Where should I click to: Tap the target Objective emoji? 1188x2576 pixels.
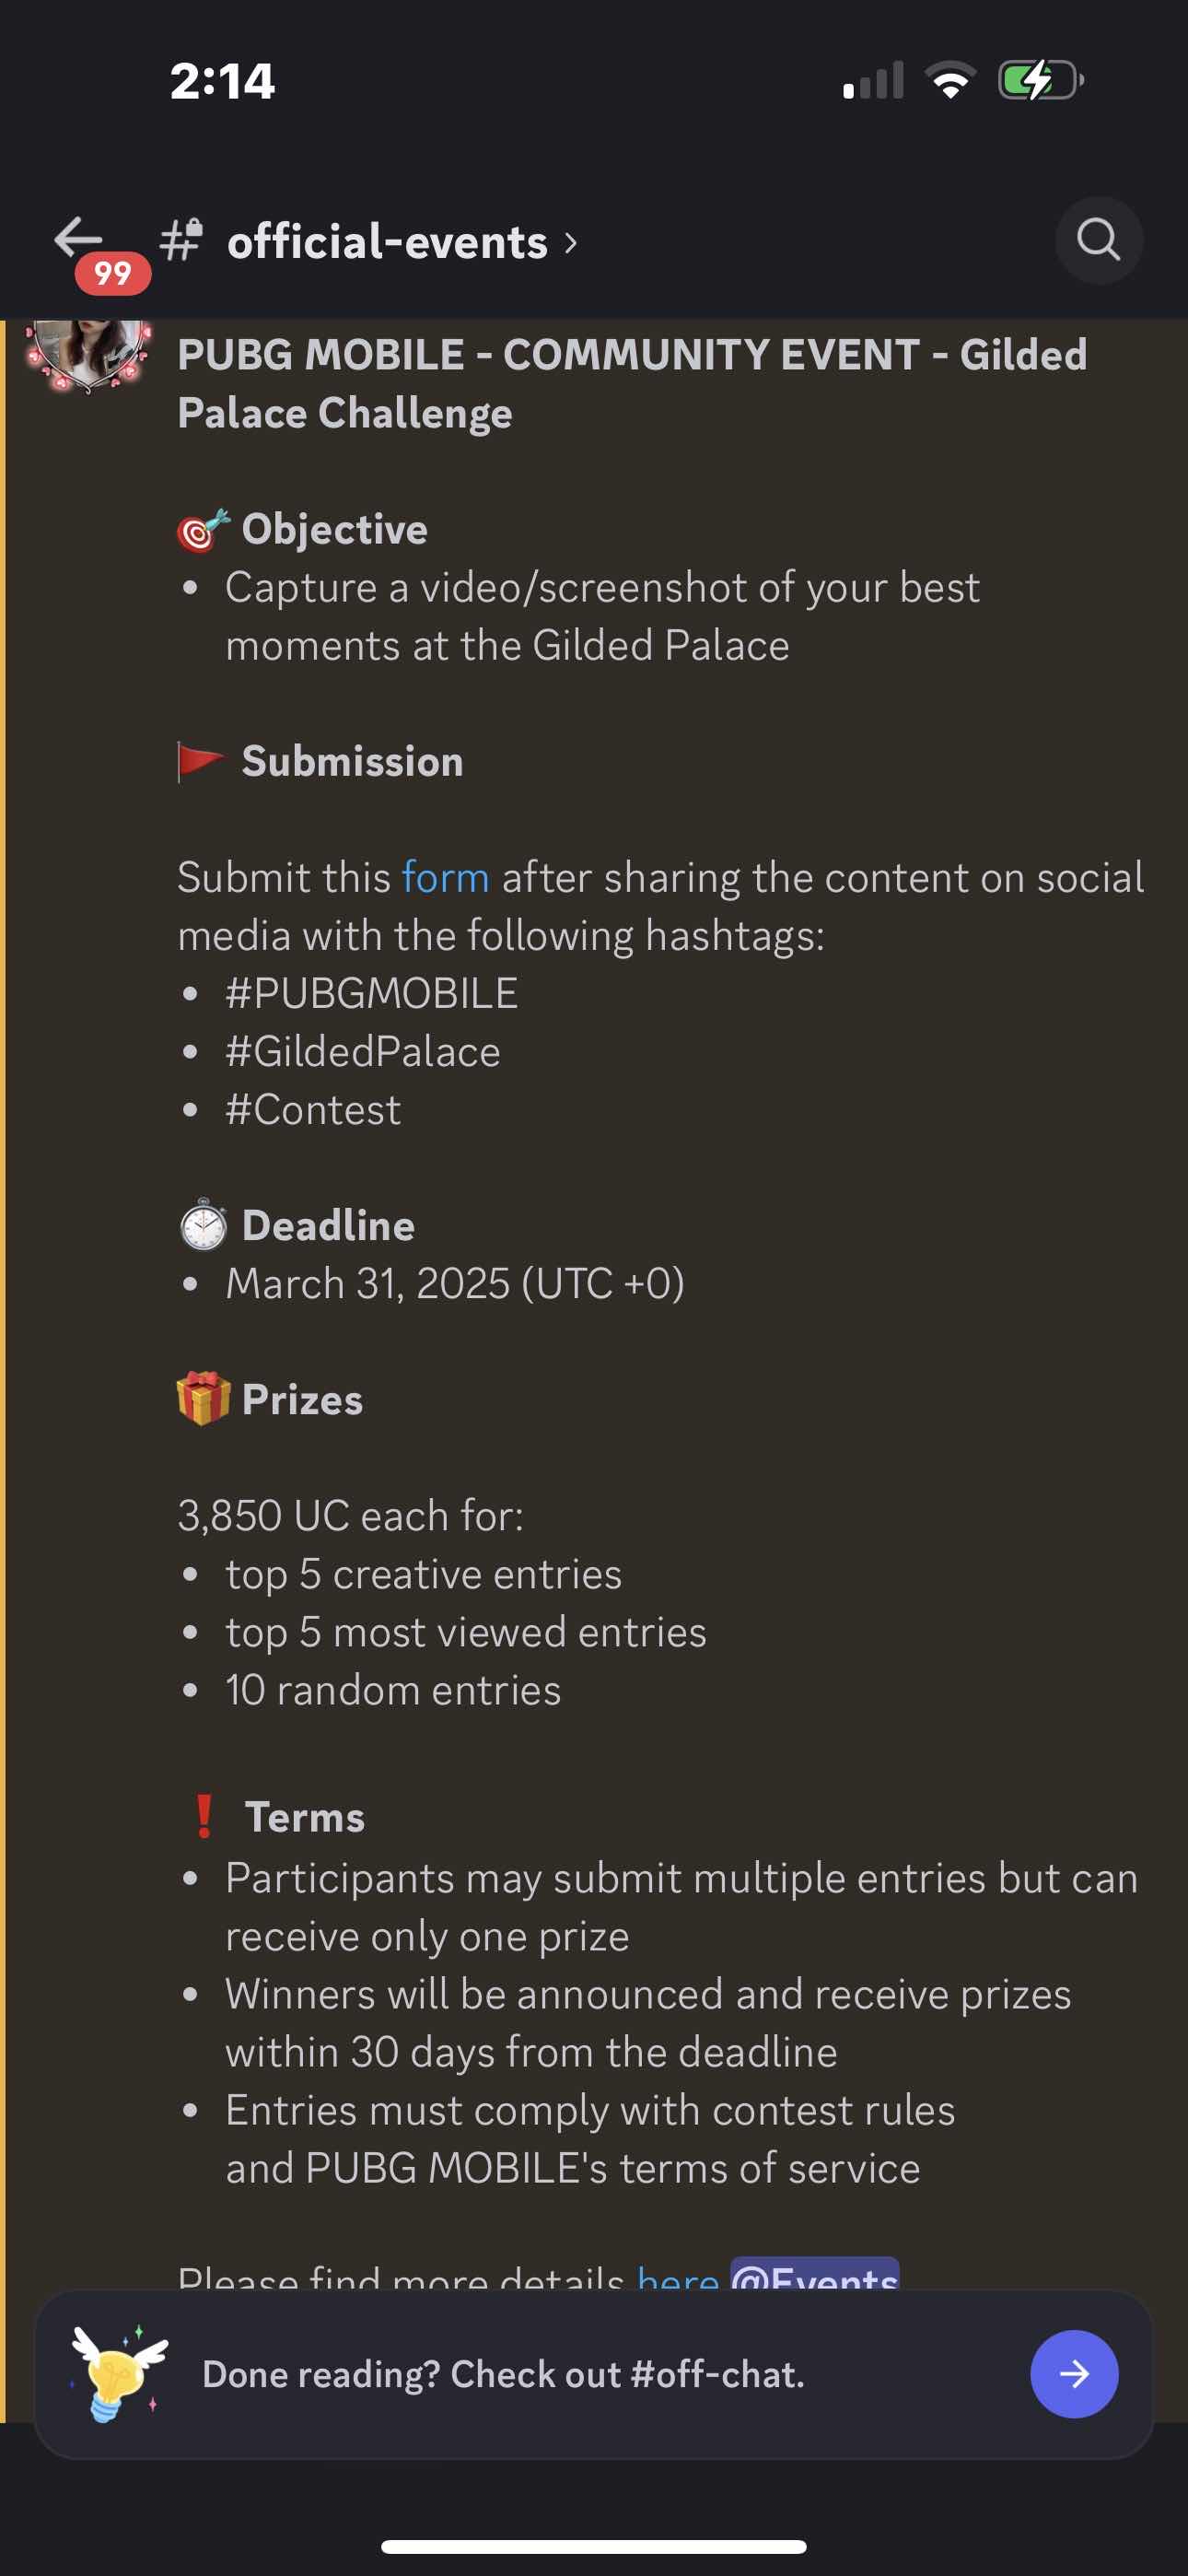(203, 529)
